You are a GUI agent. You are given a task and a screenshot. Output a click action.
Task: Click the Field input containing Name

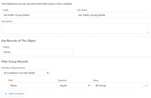(x=32, y=85)
